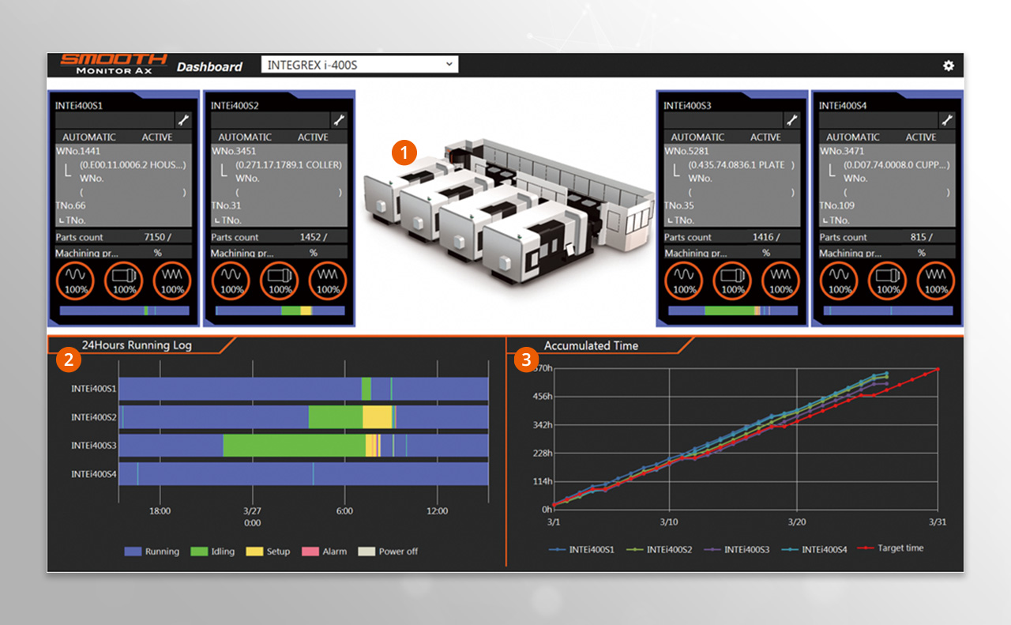1011x625 pixels.
Task: Switch to the Accumulated Time tab
Action: (x=591, y=345)
